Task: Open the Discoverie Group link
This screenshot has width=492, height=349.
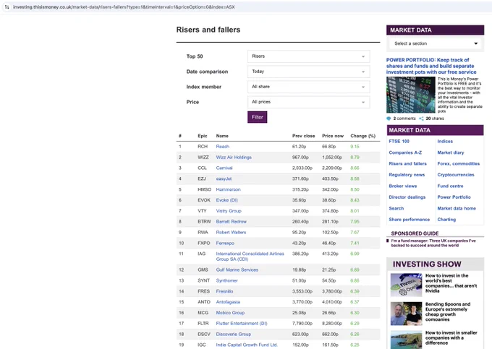Action: 234,335
